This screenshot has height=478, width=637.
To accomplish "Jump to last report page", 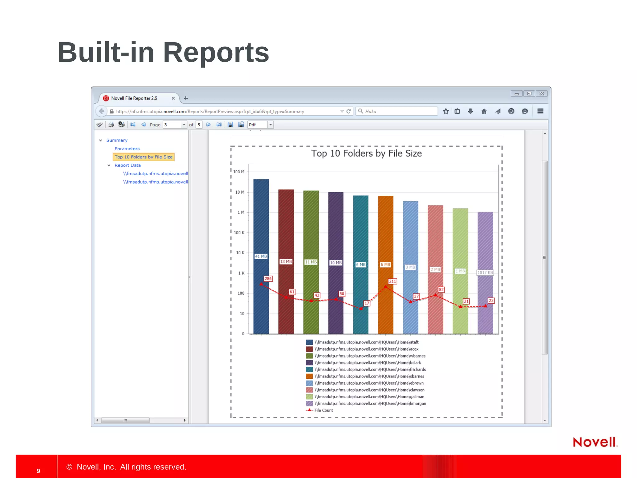I will [x=219, y=124].
